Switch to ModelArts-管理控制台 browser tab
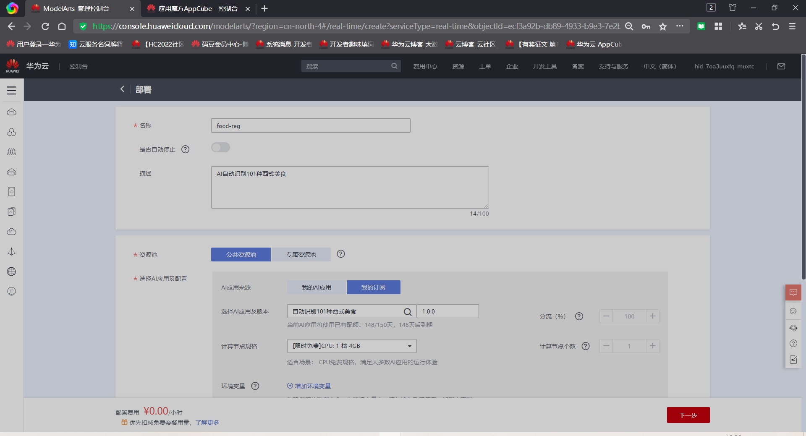The width and height of the screenshot is (806, 436). pyautogui.click(x=83, y=8)
